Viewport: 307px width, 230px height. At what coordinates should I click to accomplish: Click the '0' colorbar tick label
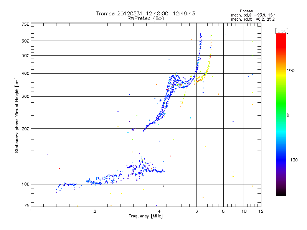tap(288, 115)
